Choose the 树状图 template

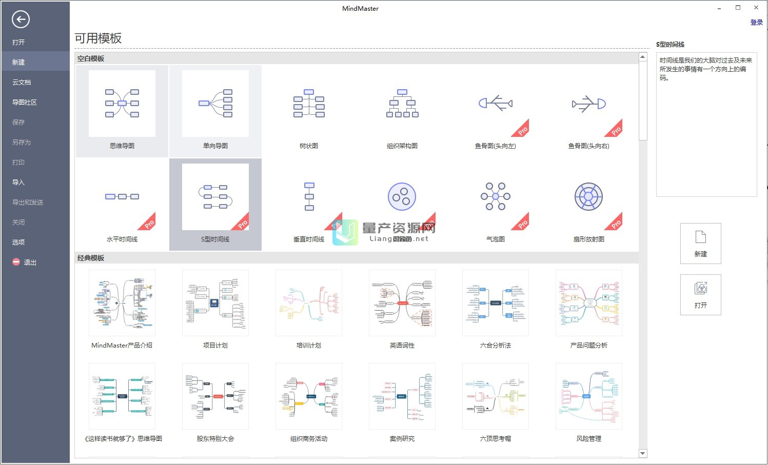[x=309, y=111]
